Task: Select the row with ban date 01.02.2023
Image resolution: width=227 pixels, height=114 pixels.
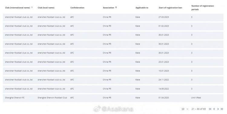Action: (113, 26)
